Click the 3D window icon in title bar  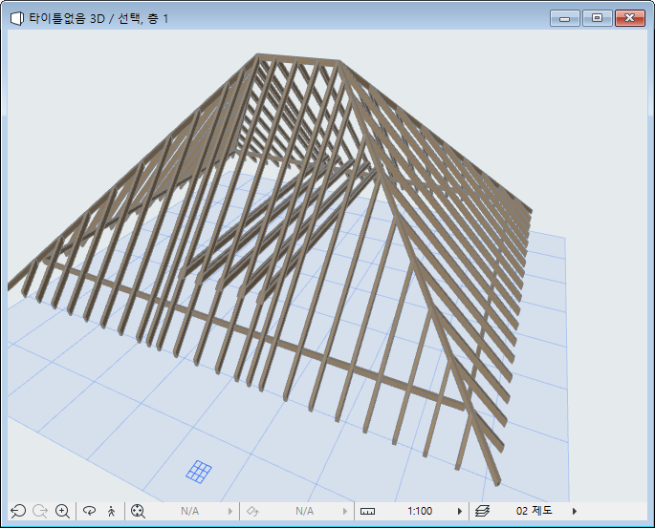click(x=16, y=18)
